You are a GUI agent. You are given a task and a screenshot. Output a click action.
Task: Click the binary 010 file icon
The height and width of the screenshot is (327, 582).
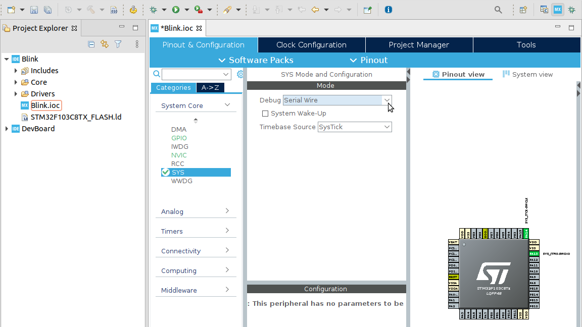pyautogui.click(x=114, y=10)
